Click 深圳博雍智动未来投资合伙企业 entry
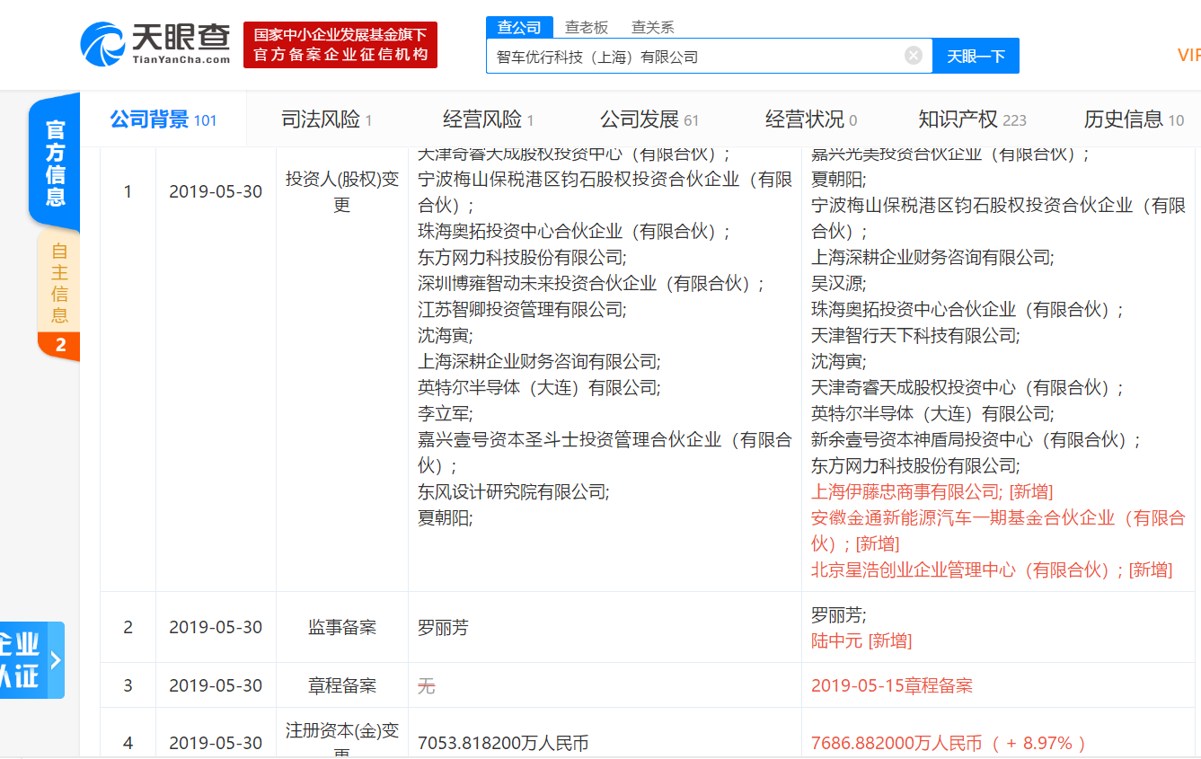Image resolution: width=1201 pixels, height=759 pixels. click(591, 283)
